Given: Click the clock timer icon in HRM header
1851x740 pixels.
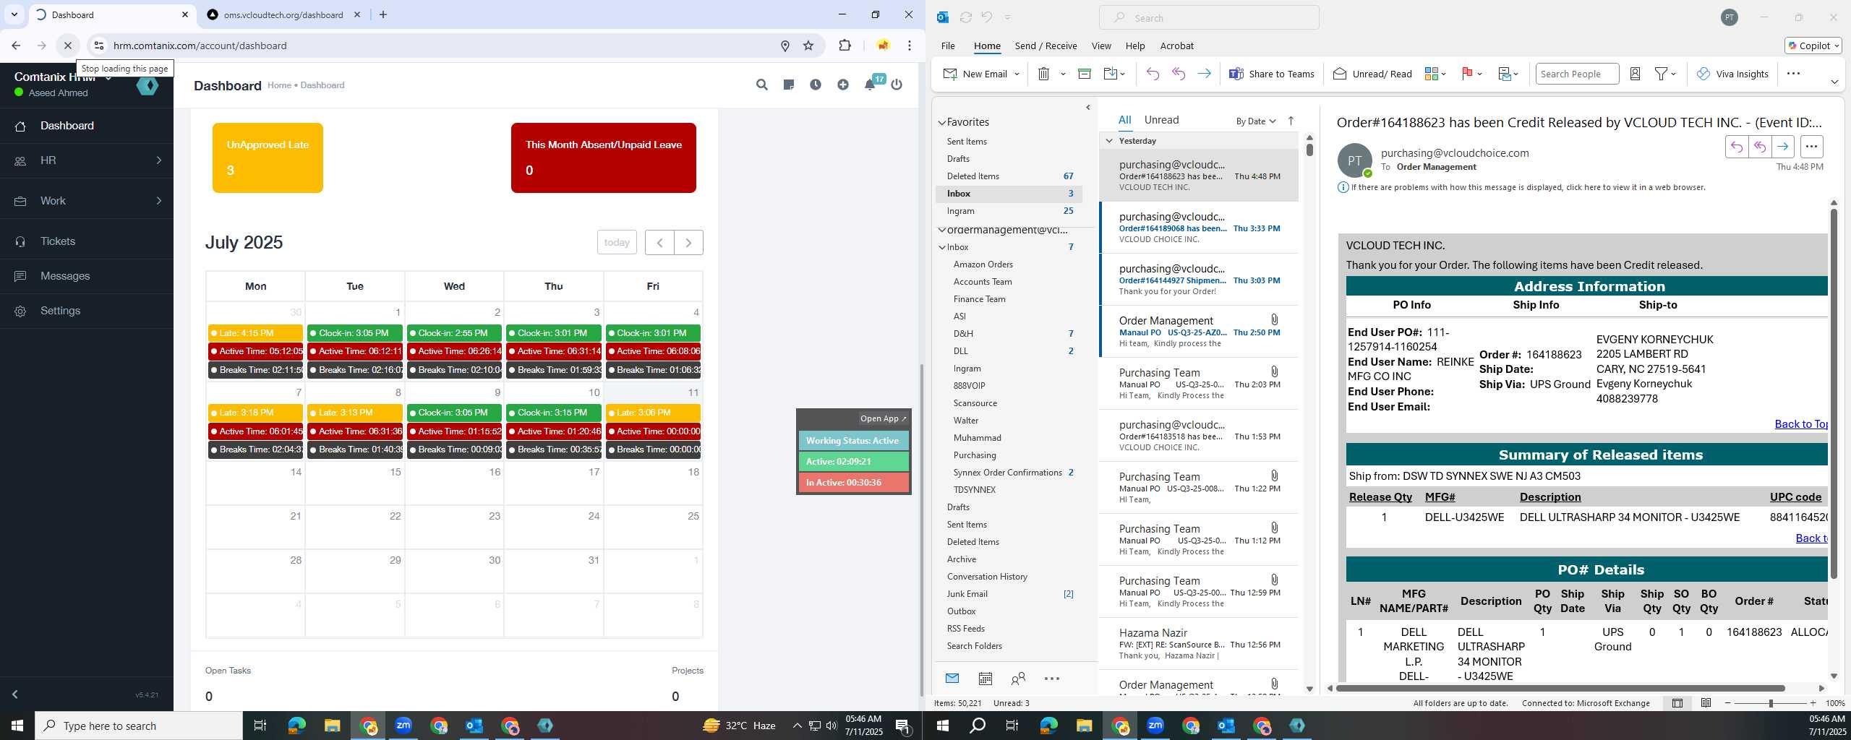Looking at the screenshot, I should (x=816, y=85).
